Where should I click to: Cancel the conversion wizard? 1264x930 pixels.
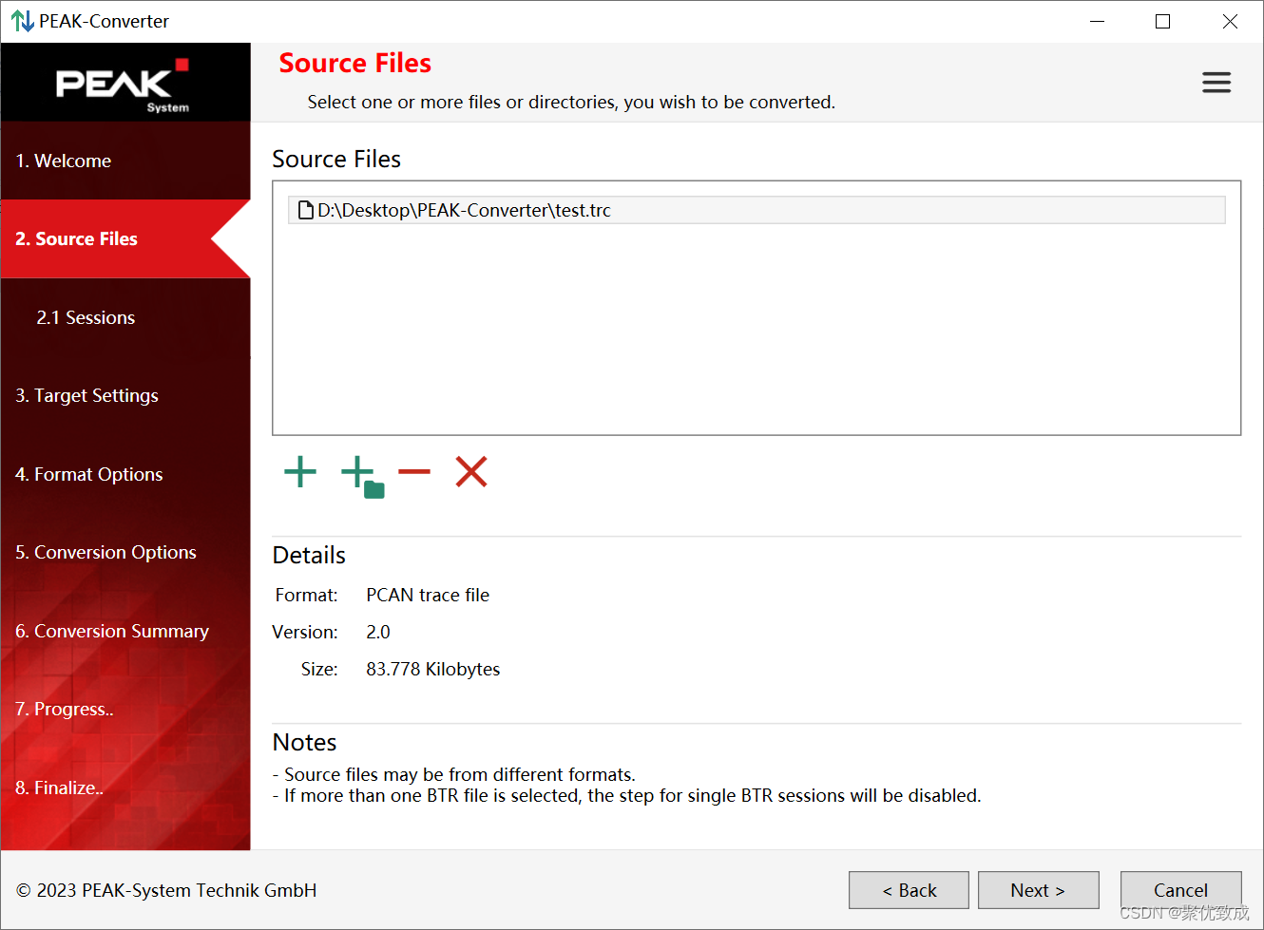pos(1180,890)
